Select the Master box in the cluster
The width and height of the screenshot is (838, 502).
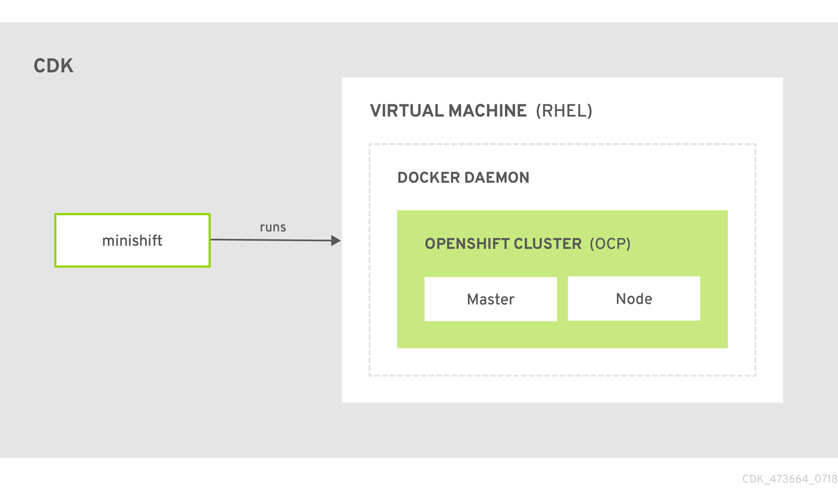click(490, 299)
